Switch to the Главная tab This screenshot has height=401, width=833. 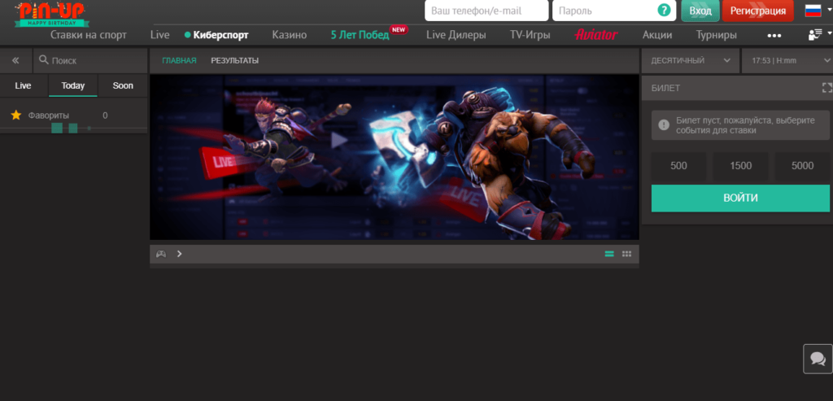point(179,60)
